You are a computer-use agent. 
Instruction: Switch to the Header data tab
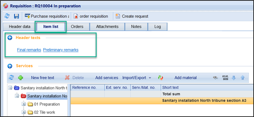(19, 27)
